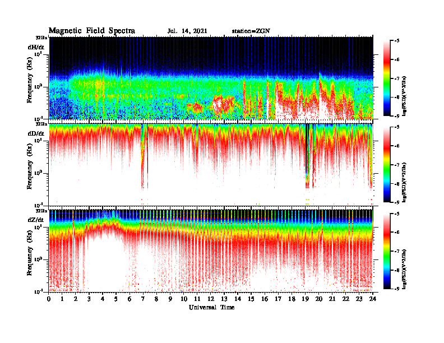Click the hour 0 tick label on time axis

click(x=49, y=299)
